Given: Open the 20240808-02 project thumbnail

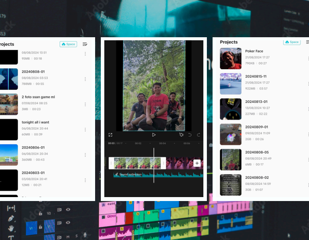Looking at the screenshot, I should click(231, 185).
